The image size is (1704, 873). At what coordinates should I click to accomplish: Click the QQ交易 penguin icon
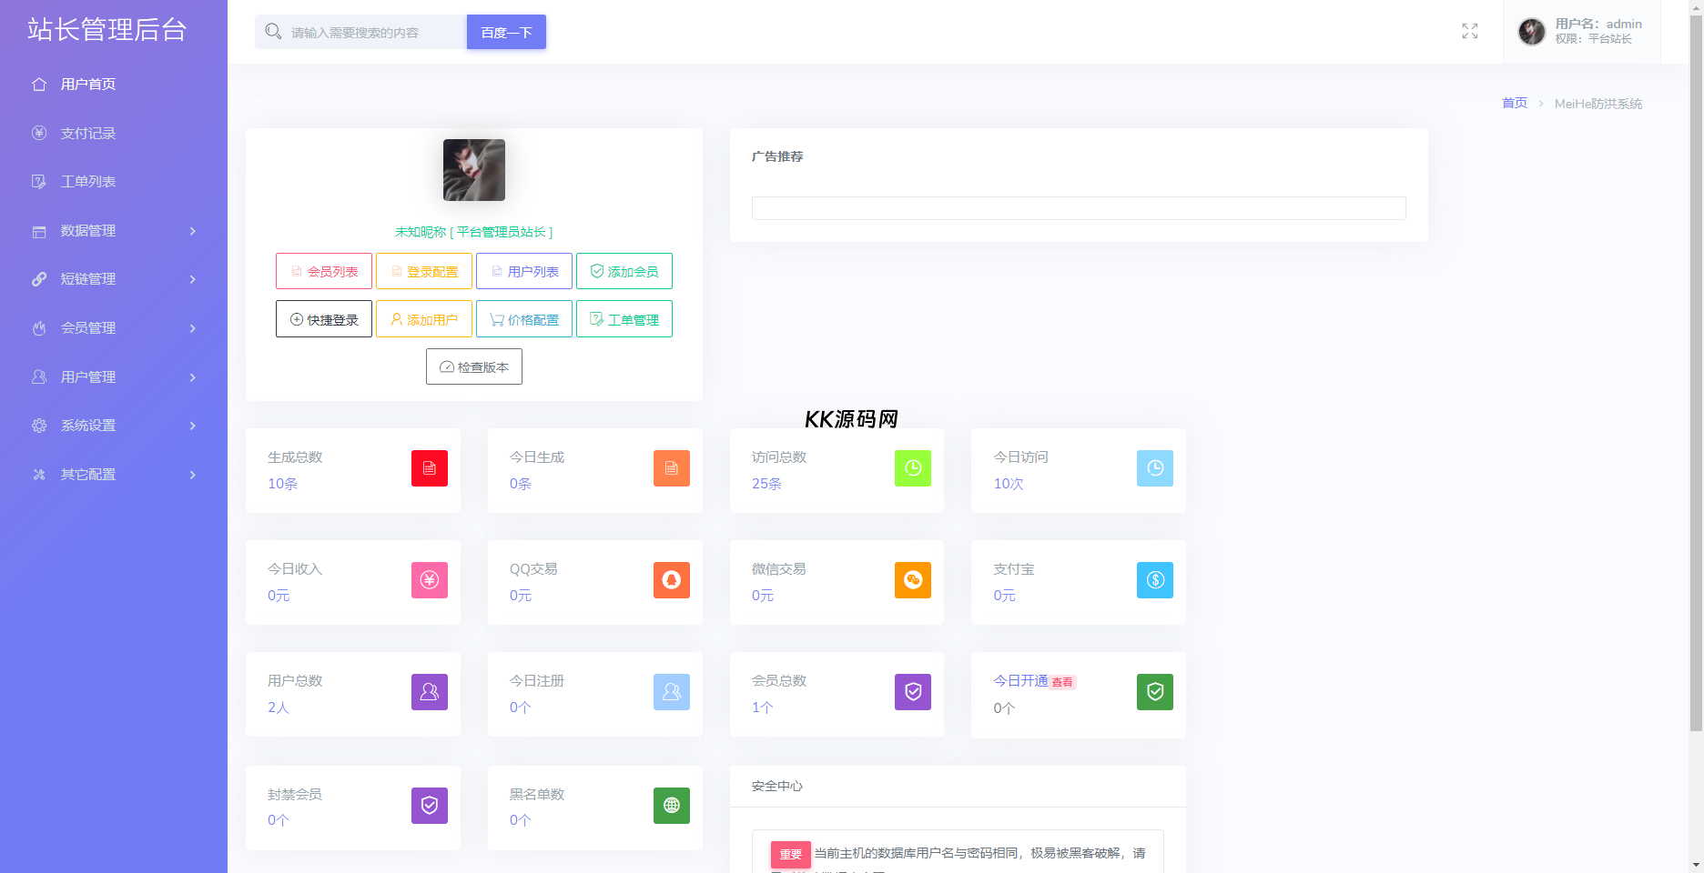tap(672, 580)
